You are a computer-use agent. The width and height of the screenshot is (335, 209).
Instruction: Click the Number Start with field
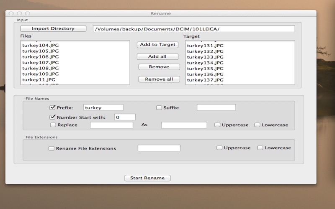pos(125,117)
